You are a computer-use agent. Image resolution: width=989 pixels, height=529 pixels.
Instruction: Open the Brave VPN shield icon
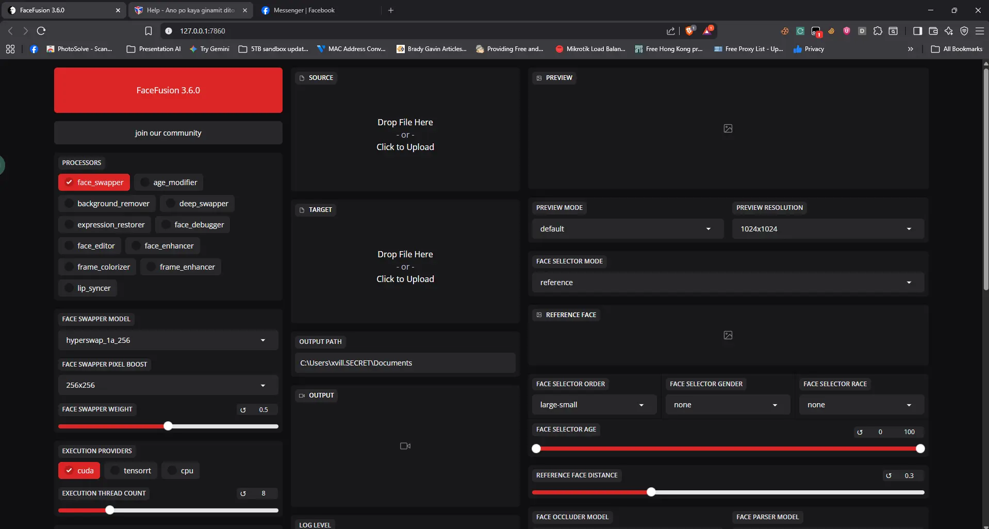click(x=964, y=31)
